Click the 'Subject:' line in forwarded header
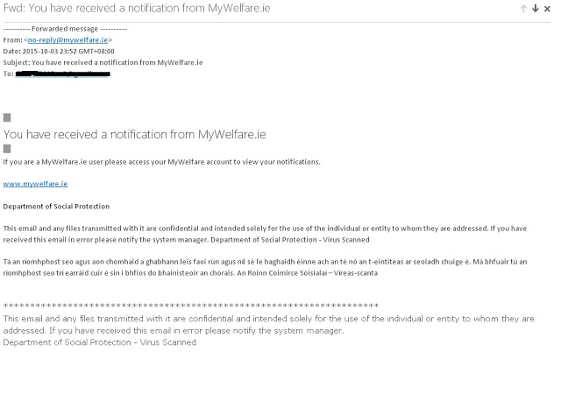 [x=103, y=62]
